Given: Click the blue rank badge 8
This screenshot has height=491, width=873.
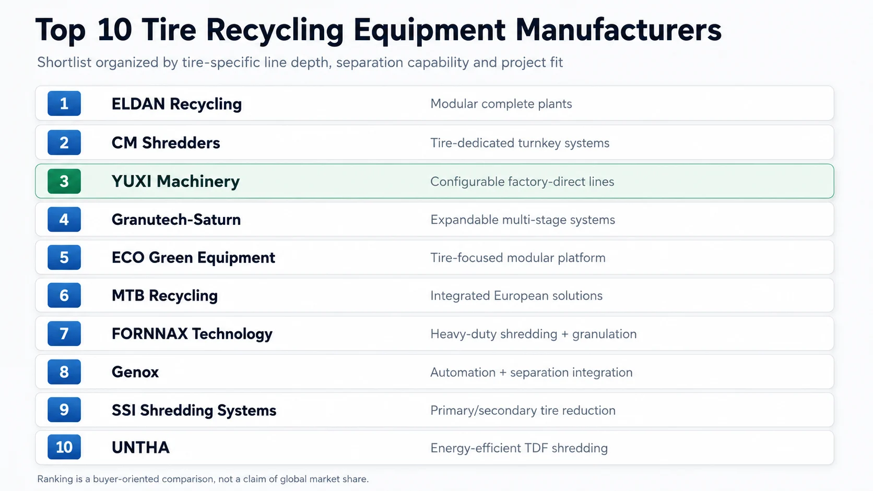Looking at the screenshot, I should (x=64, y=372).
